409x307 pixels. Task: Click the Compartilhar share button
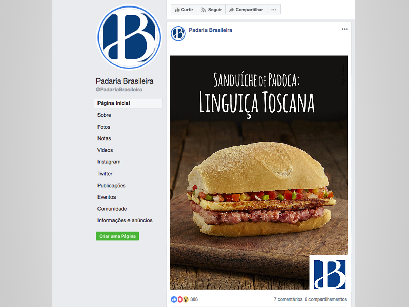coord(246,10)
